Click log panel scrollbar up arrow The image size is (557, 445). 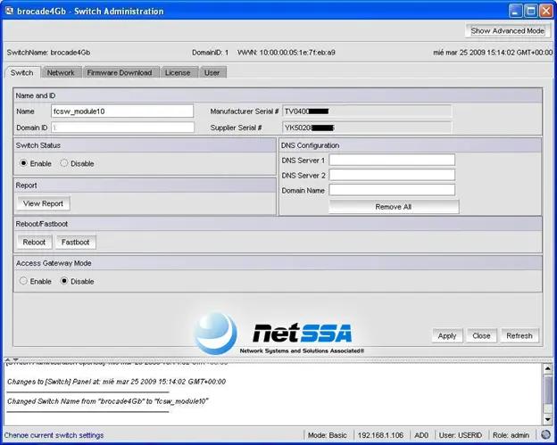coord(547,368)
